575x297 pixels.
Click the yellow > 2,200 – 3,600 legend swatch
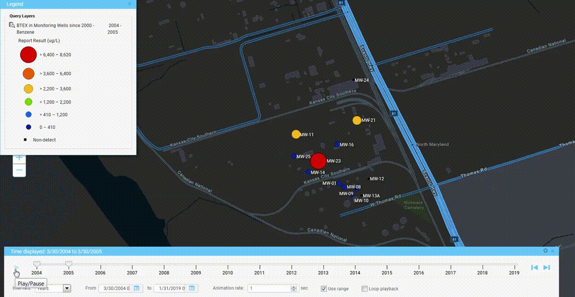tap(28, 89)
